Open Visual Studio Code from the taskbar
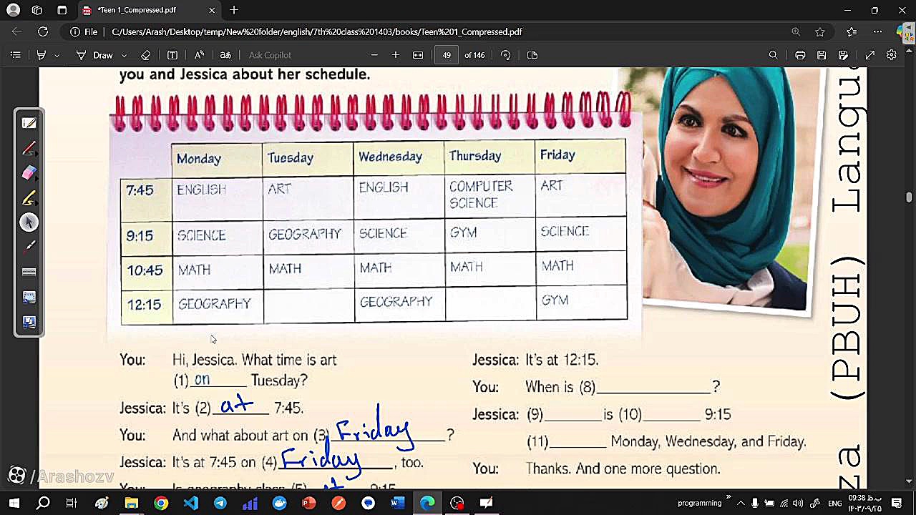Viewport: 916px width, 515px height. 190,503
